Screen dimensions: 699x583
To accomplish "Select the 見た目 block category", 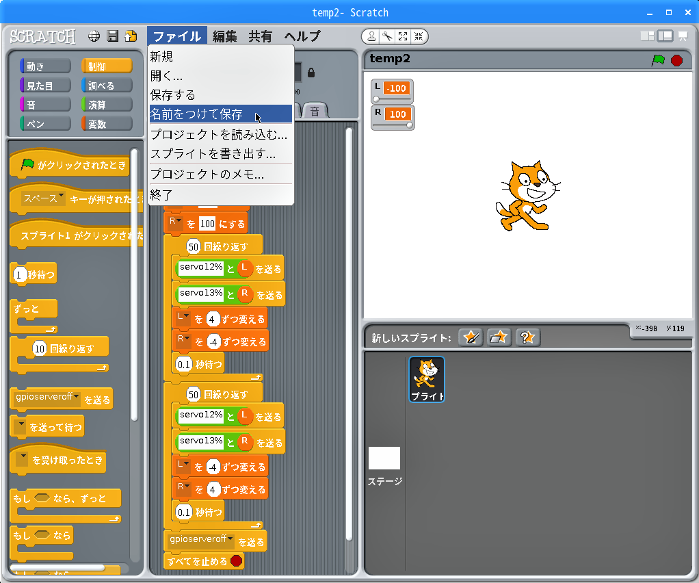I will 45,86.
